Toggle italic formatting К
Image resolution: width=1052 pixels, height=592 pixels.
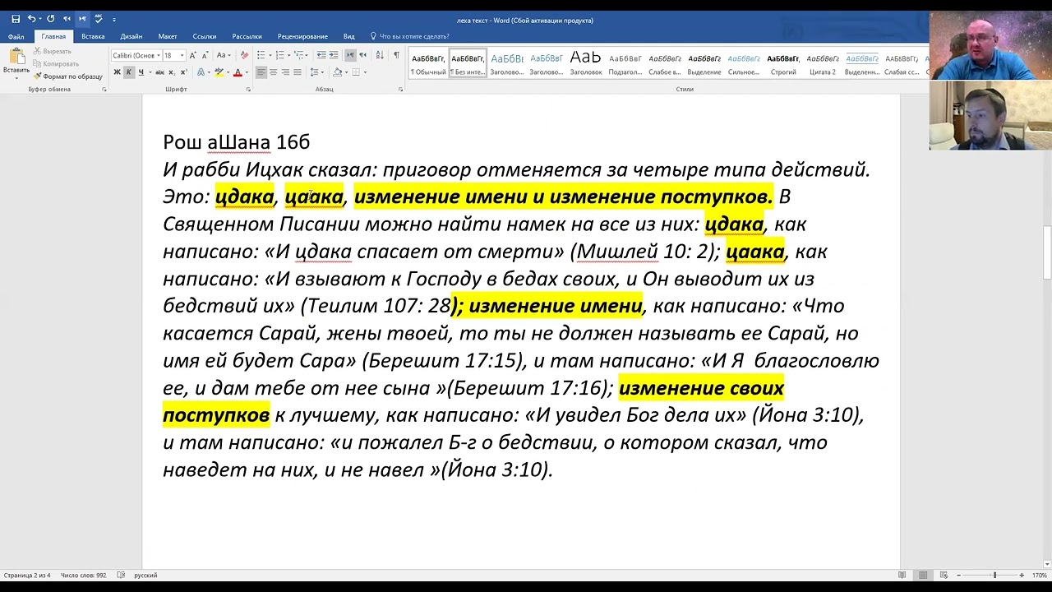pos(129,72)
